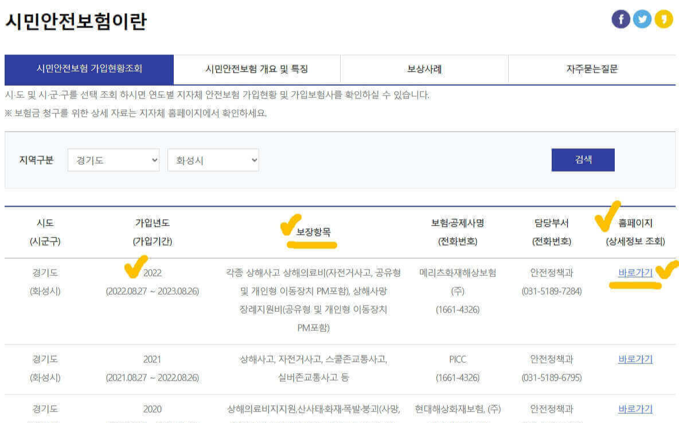679x423 pixels.
Task: Open the KakaoTalk share icon
Action: [663, 18]
